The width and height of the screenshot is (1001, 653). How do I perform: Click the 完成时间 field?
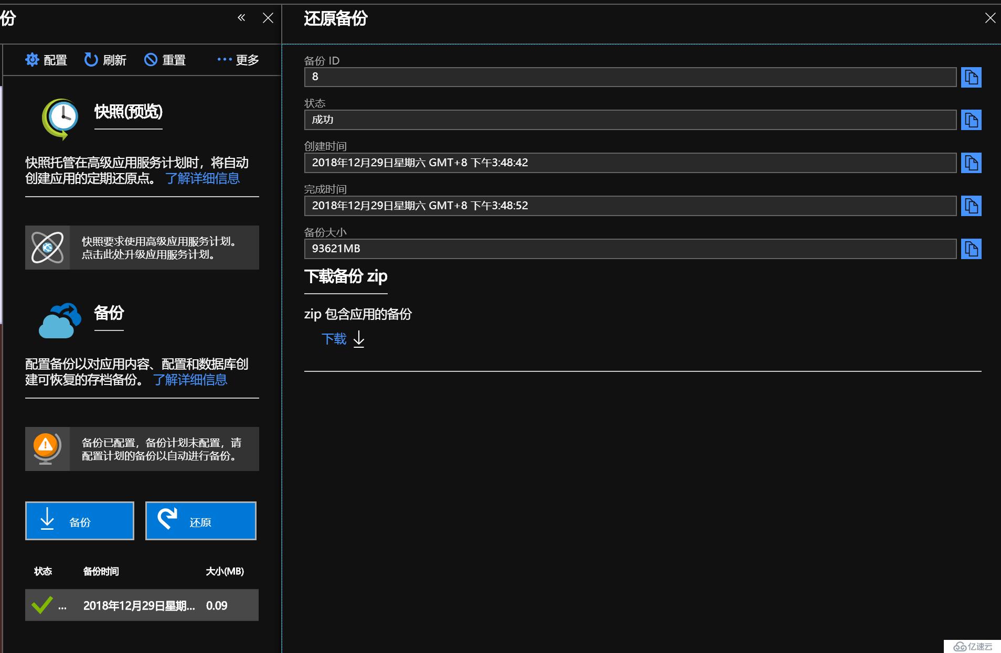click(x=630, y=206)
